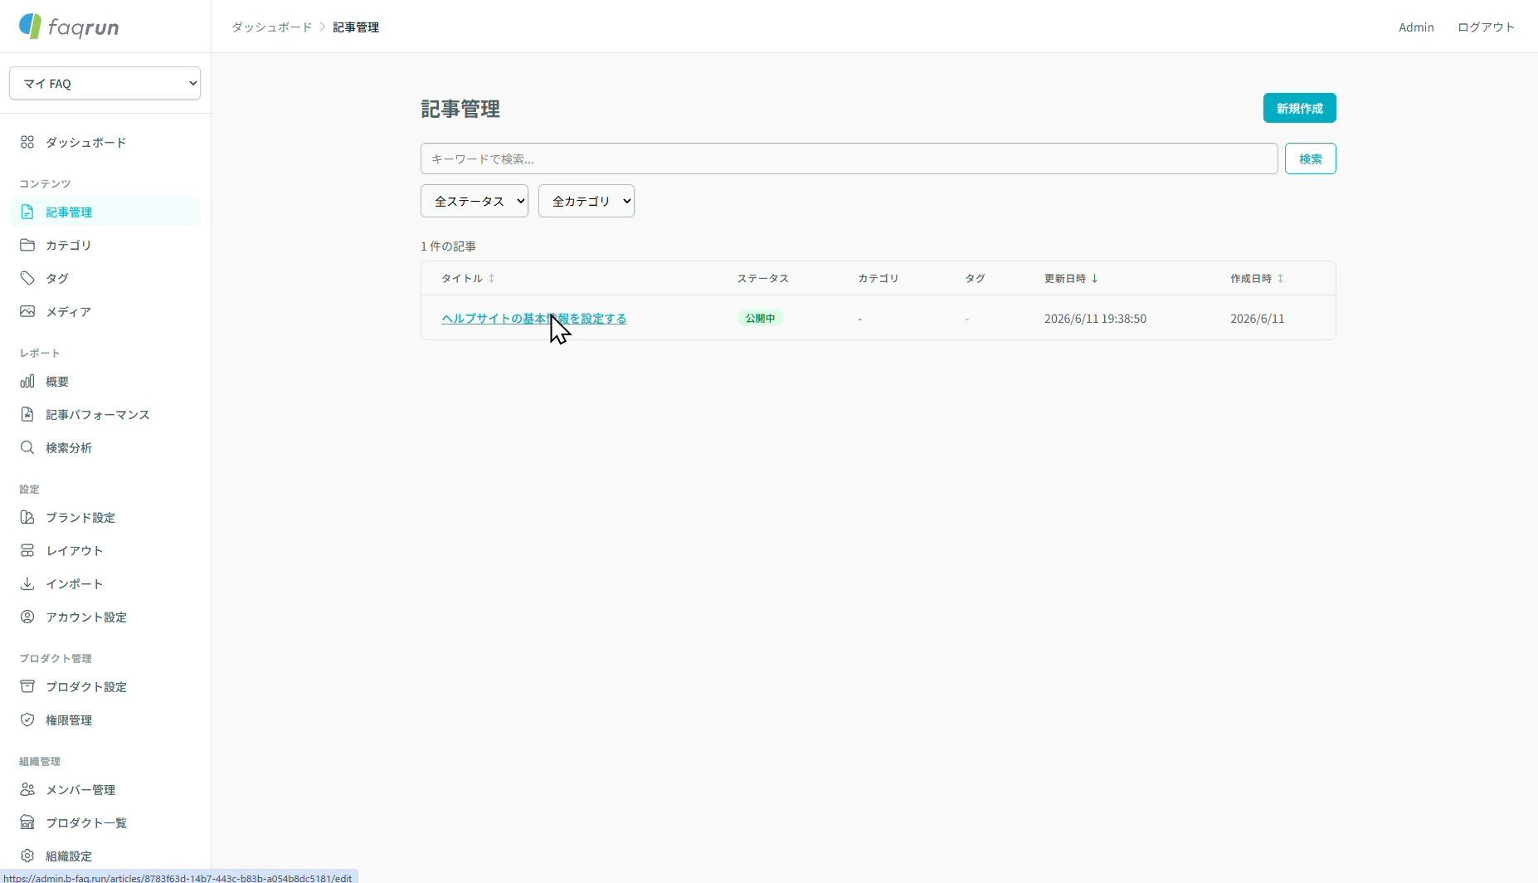Click the 1 件の記事 count text
This screenshot has width=1538, height=883.
click(448, 246)
